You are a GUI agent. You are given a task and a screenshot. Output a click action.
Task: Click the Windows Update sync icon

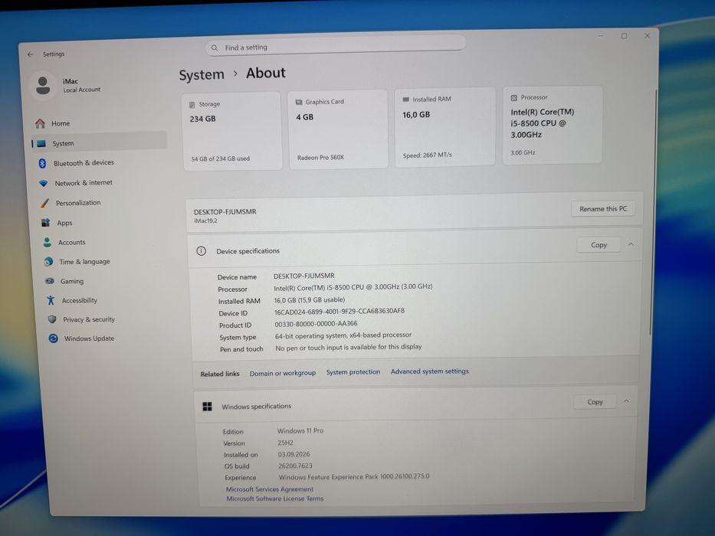[x=54, y=338]
